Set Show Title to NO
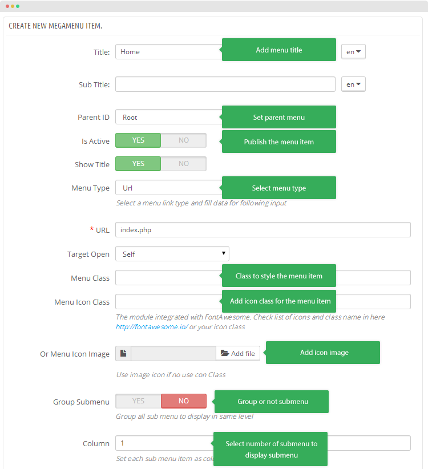428x469 pixels. click(x=184, y=164)
